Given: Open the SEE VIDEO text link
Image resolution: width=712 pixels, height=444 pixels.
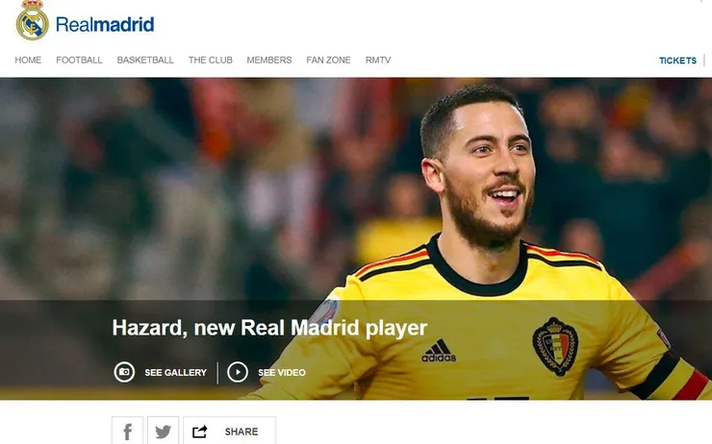Looking at the screenshot, I should point(282,372).
